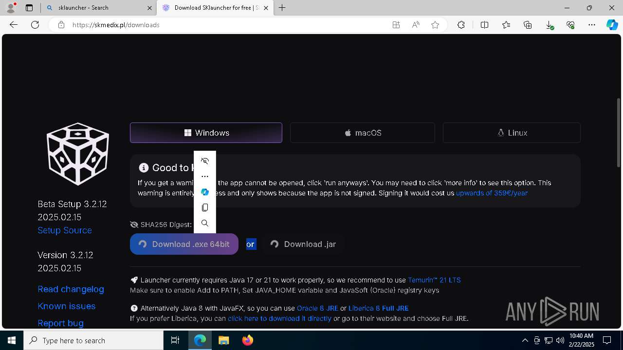Search selected text via mini menu magnifier
This screenshot has width=623, height=350.
205,223
